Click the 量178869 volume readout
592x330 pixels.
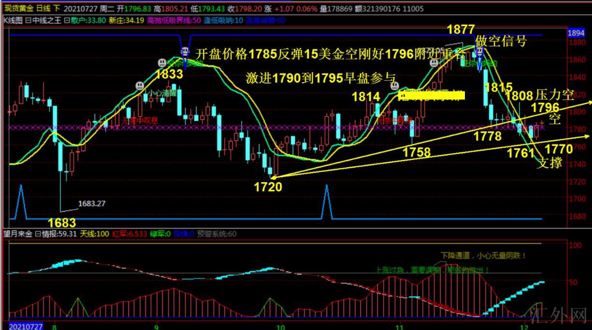click(336, 9)
